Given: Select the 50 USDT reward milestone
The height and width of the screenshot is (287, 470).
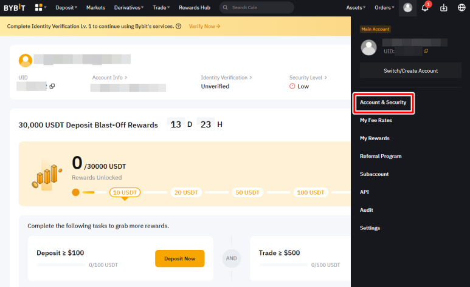Looking at the screenshot, I should tap(247, 192).
